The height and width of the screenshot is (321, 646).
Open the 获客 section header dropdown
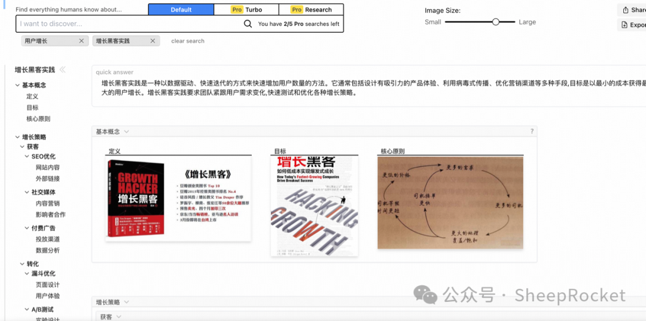pos(118,316)
